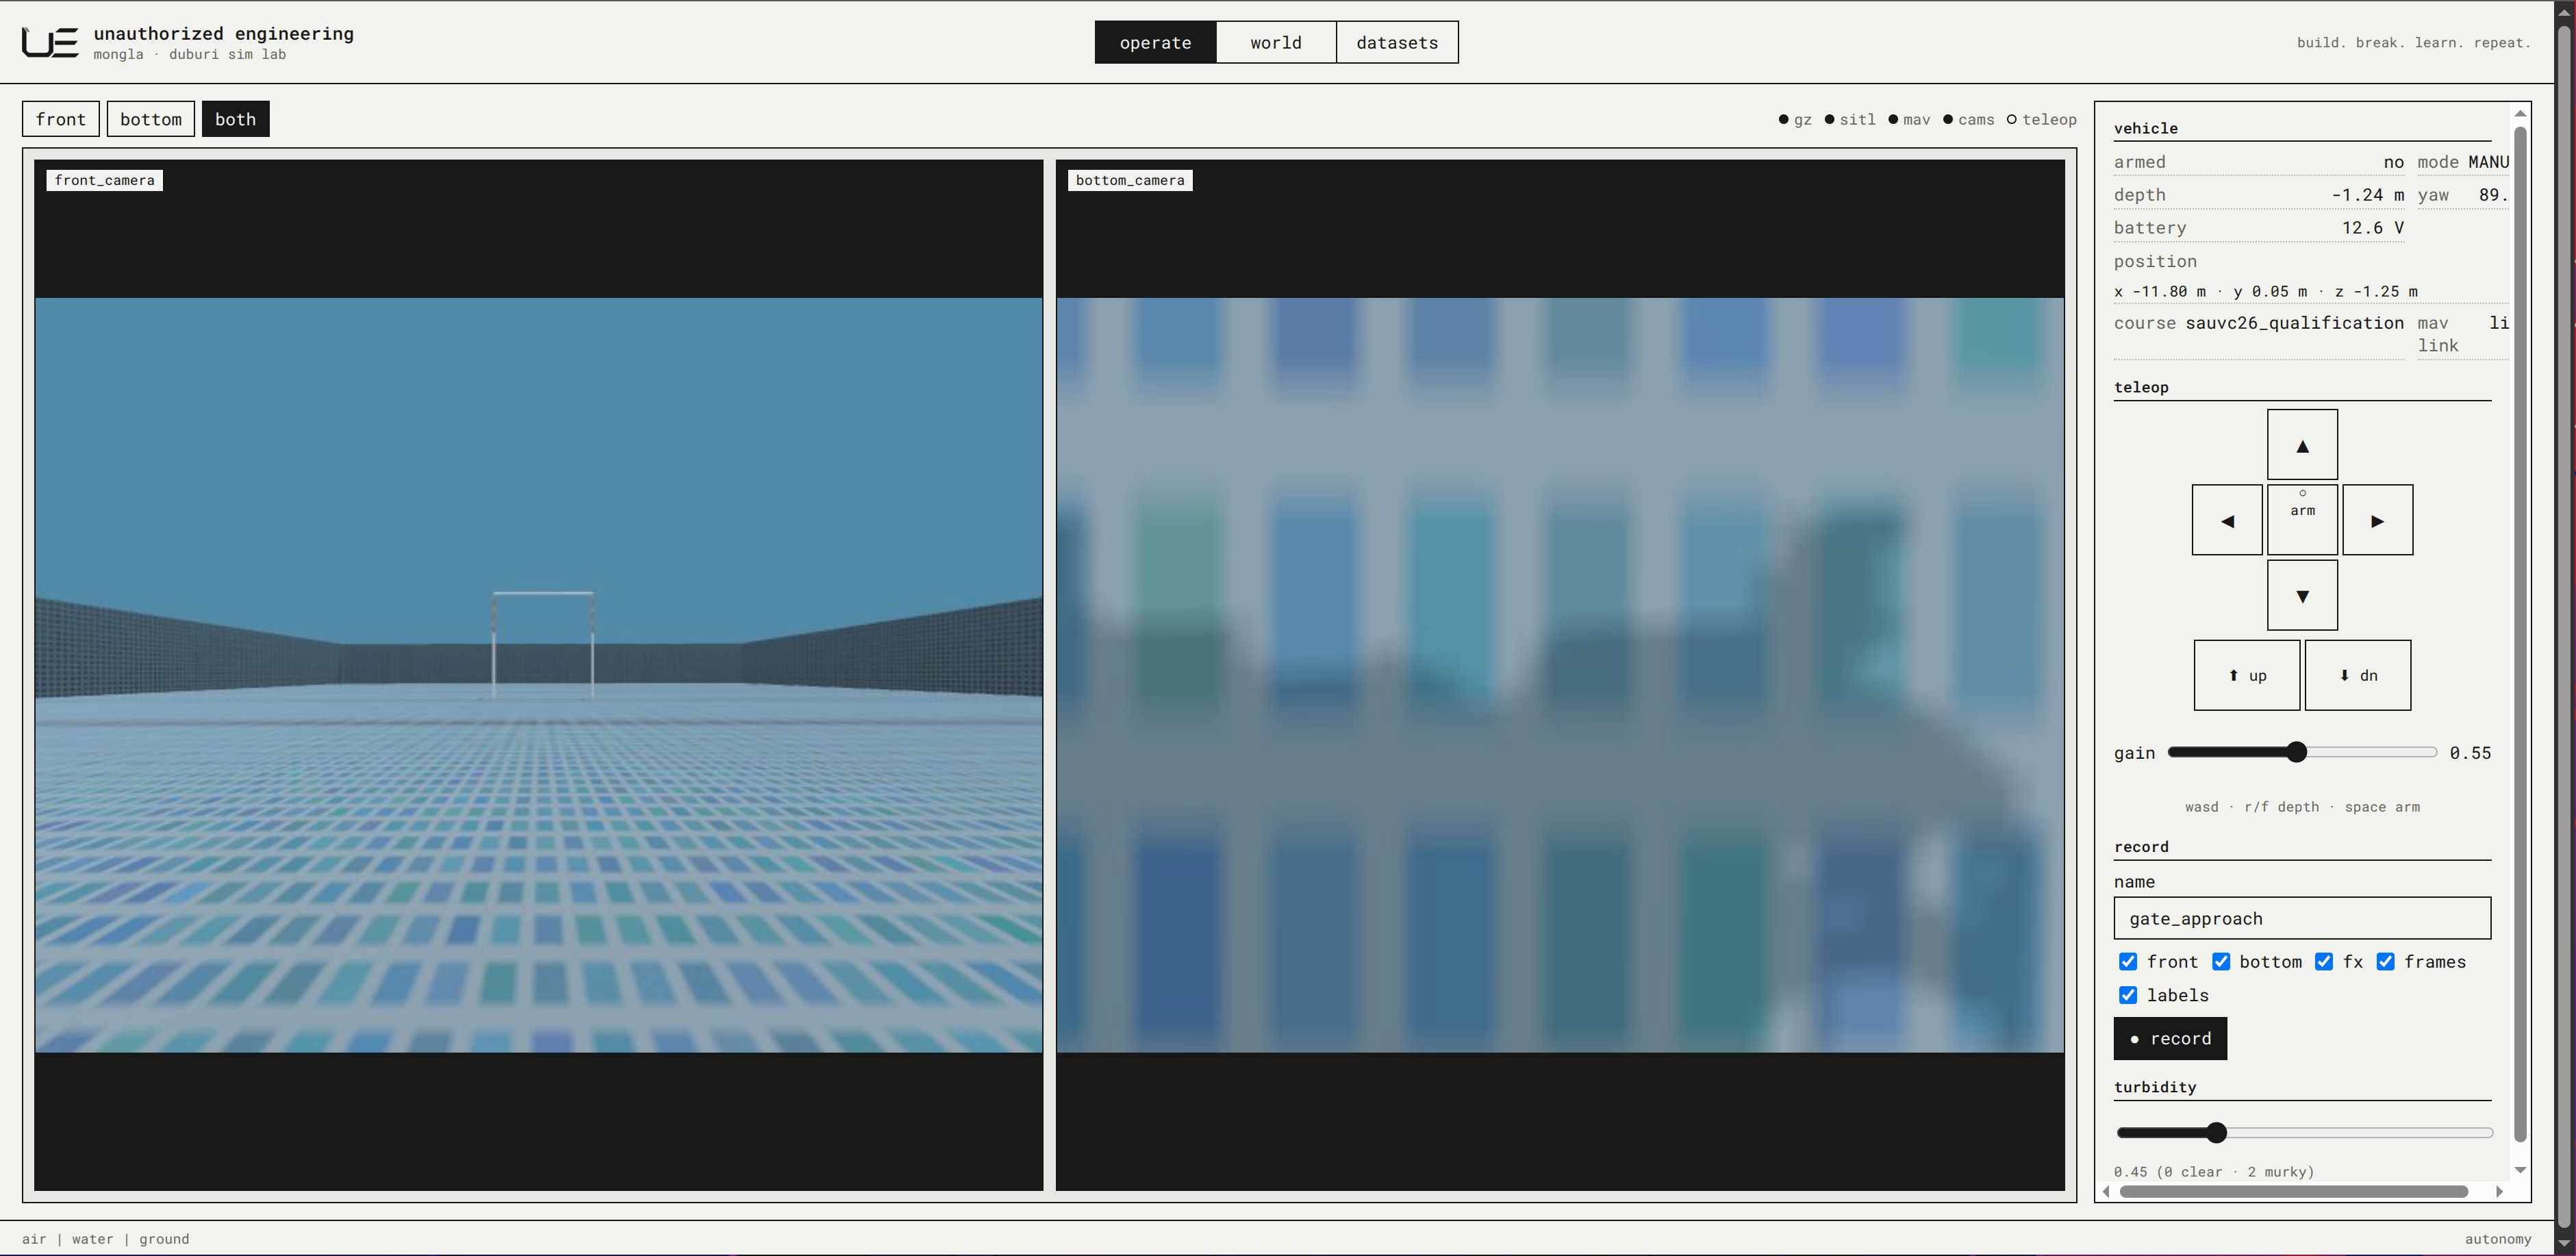Click the backward down-arrow teleop button
Image resolution: width=2576 pixels, height=1256 pixels.
(2302, 595)
